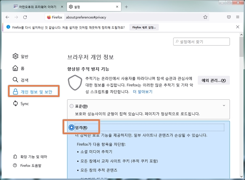This screenshot has height=180, width=245.
Task: Click the scrollbar up arrow
Action: [x=241, y=35]
